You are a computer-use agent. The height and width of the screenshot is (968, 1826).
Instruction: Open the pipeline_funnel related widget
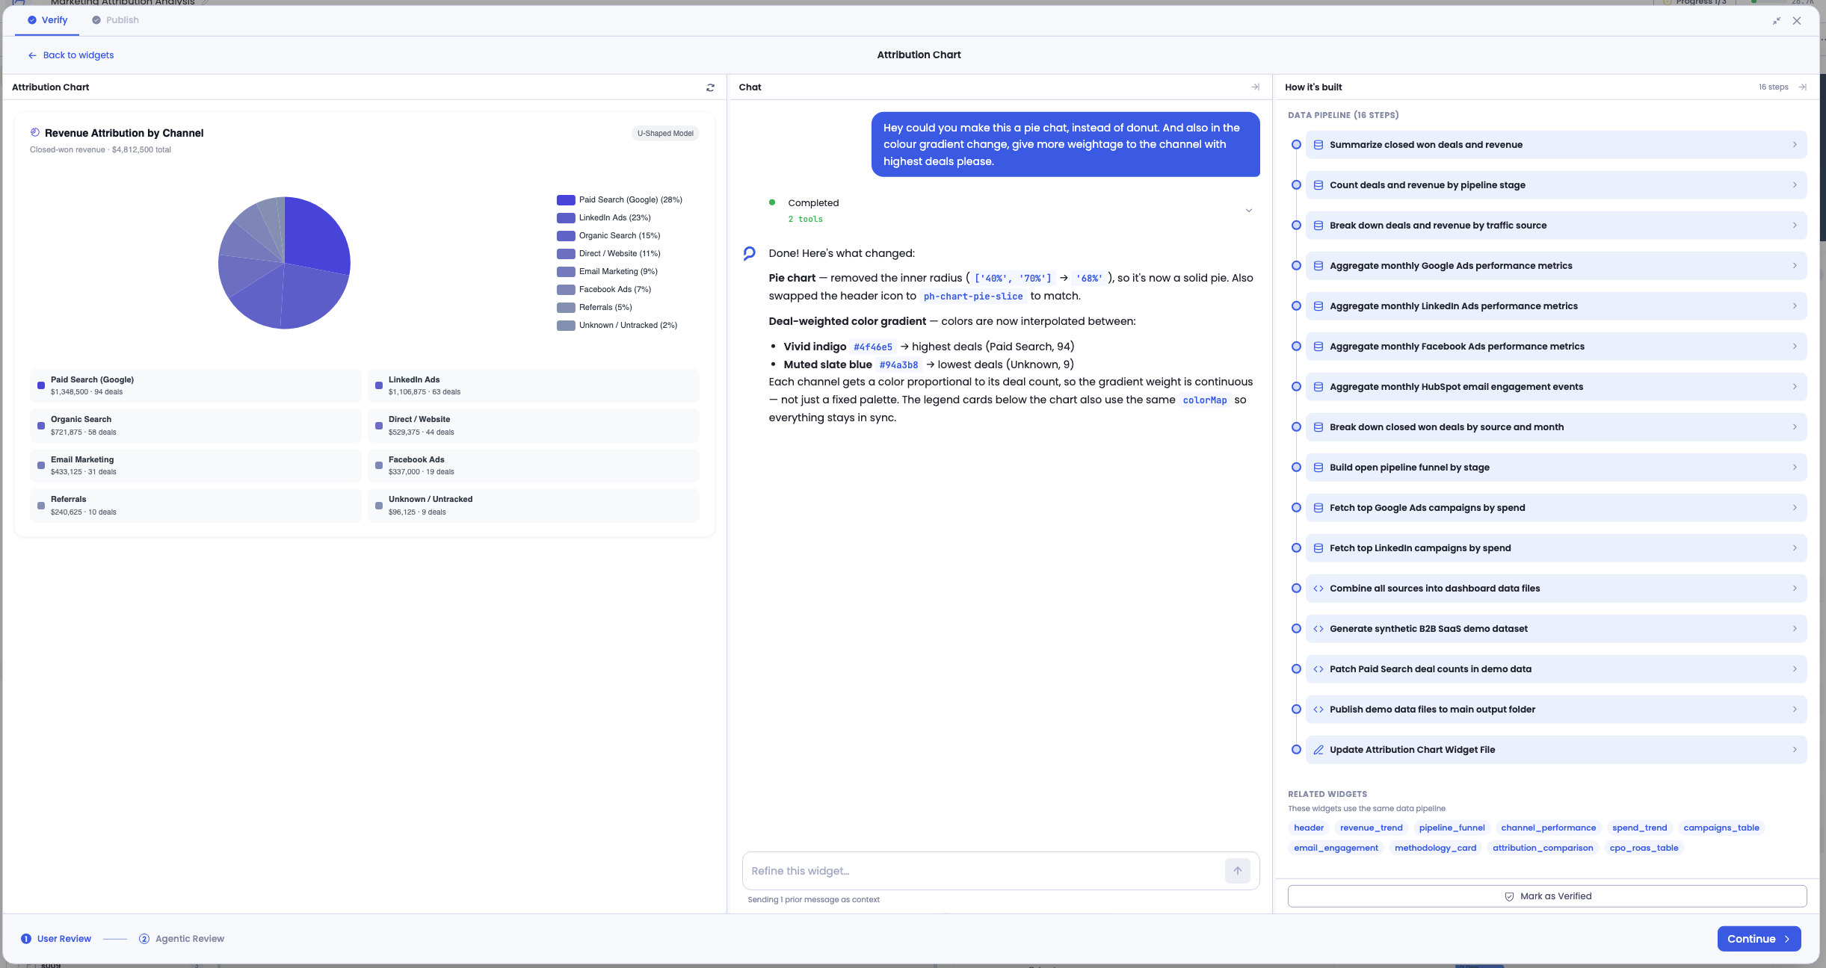click(1452, 828)
